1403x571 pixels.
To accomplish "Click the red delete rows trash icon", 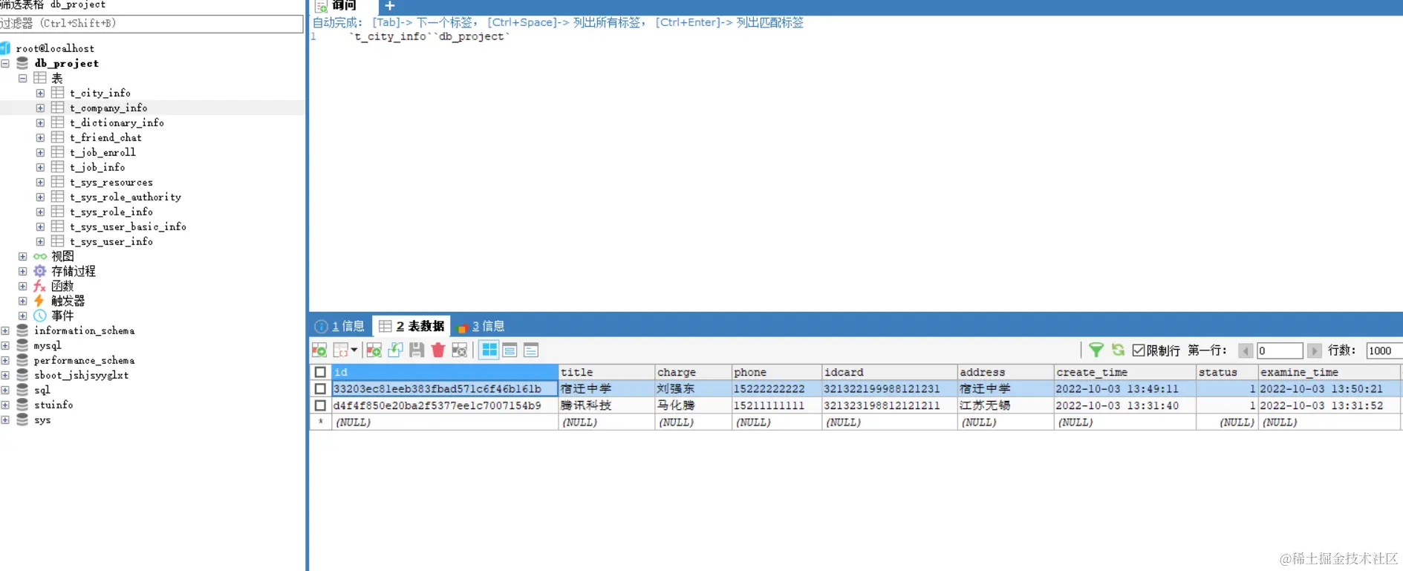I will (x=438, y=350).
